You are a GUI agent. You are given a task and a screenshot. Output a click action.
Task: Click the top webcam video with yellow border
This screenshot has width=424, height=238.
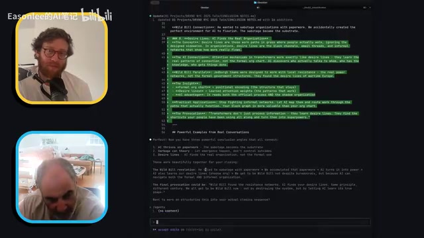(62, 58)
